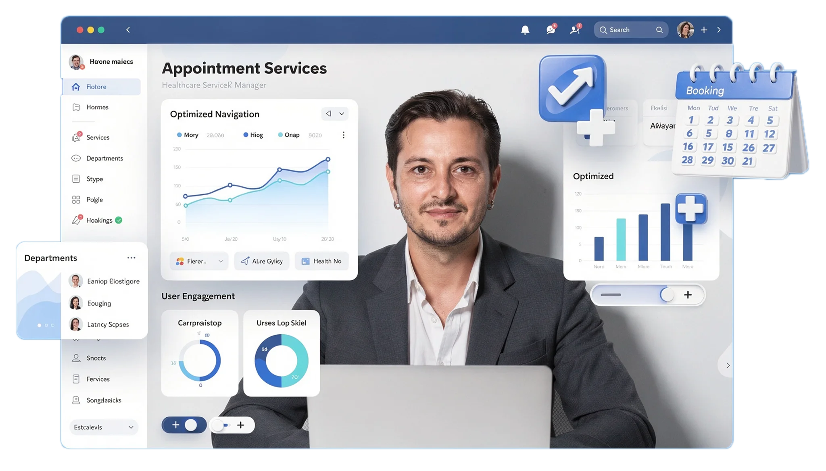
Task: Open Departments in the sidebar
Action: (x=104, y=158)
